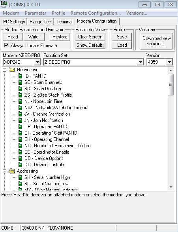Click the Networking folder icon
This screenshot has width=178, height=232.
coord(12,70)
